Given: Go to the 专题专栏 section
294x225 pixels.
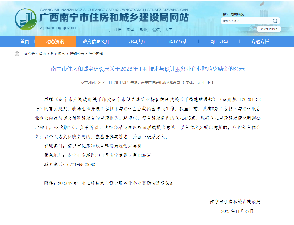Looking at the screenshot, I should click(x=260, y=41).
